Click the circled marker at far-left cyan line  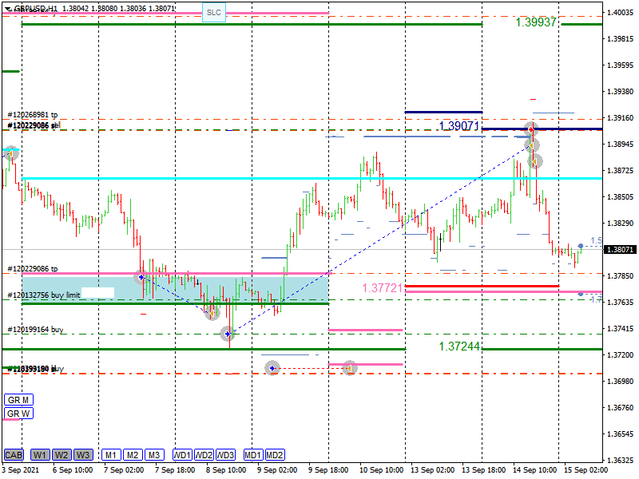tap(10, 153)
